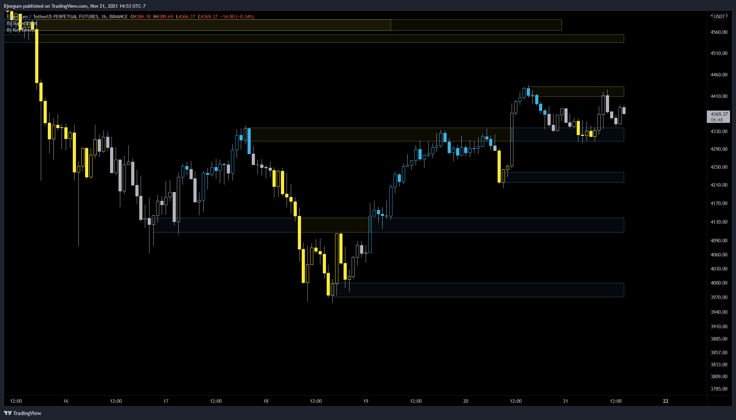This screenshot has height=420, width=736.
Task: Click the 4130.00 price axis label
Action: pyautogui.click(x=719, y=222)
